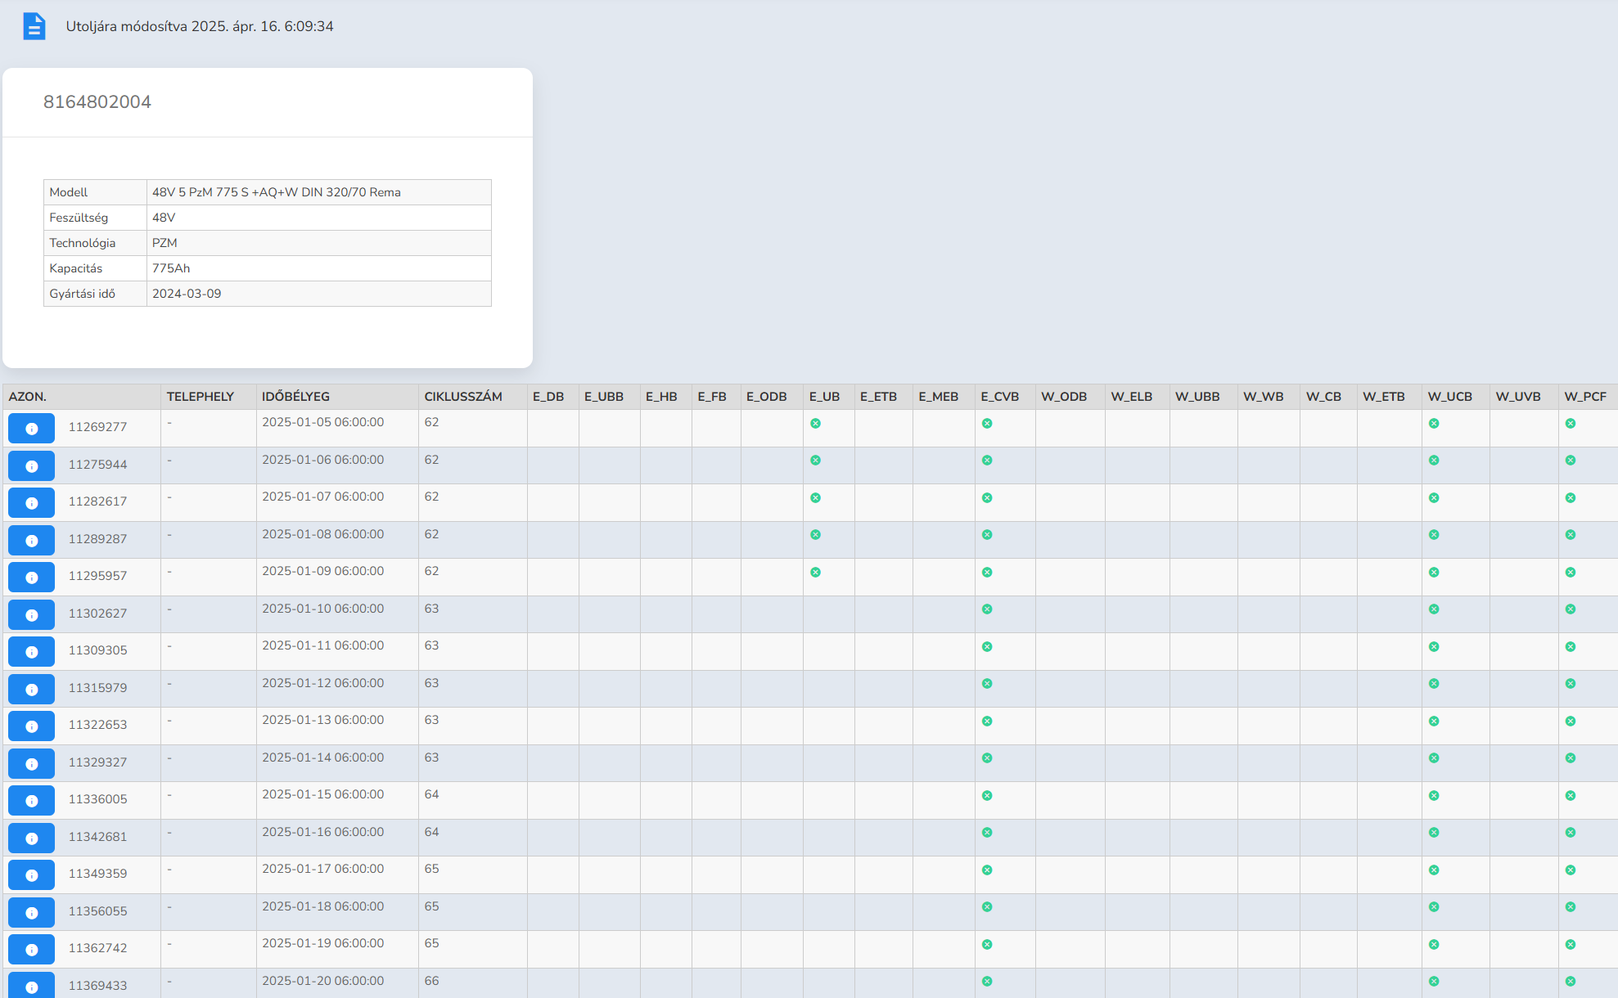Click the AZON. column header

(28, 397)
